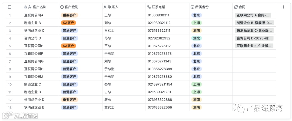Click the lock icon beside 客户名称
Screen dimensions: 292x121
pos(25,7)
